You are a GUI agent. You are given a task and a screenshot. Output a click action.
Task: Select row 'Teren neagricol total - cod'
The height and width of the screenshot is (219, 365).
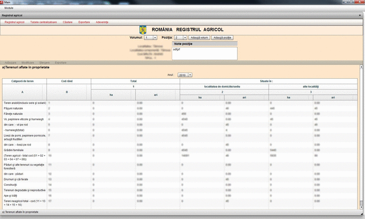click(x=180, y=203)
